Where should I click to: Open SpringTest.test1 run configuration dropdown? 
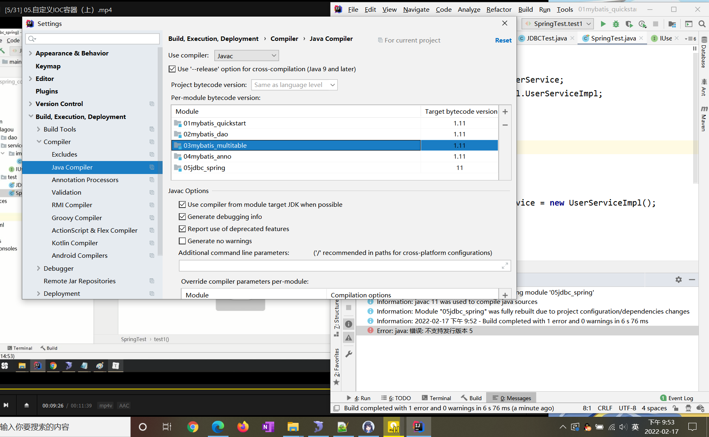pyautogui.click(x=558, y=24)
